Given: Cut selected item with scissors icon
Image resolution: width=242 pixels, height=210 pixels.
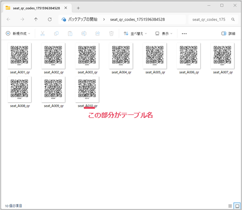Looking at the screenshot, I should point(43,34).
